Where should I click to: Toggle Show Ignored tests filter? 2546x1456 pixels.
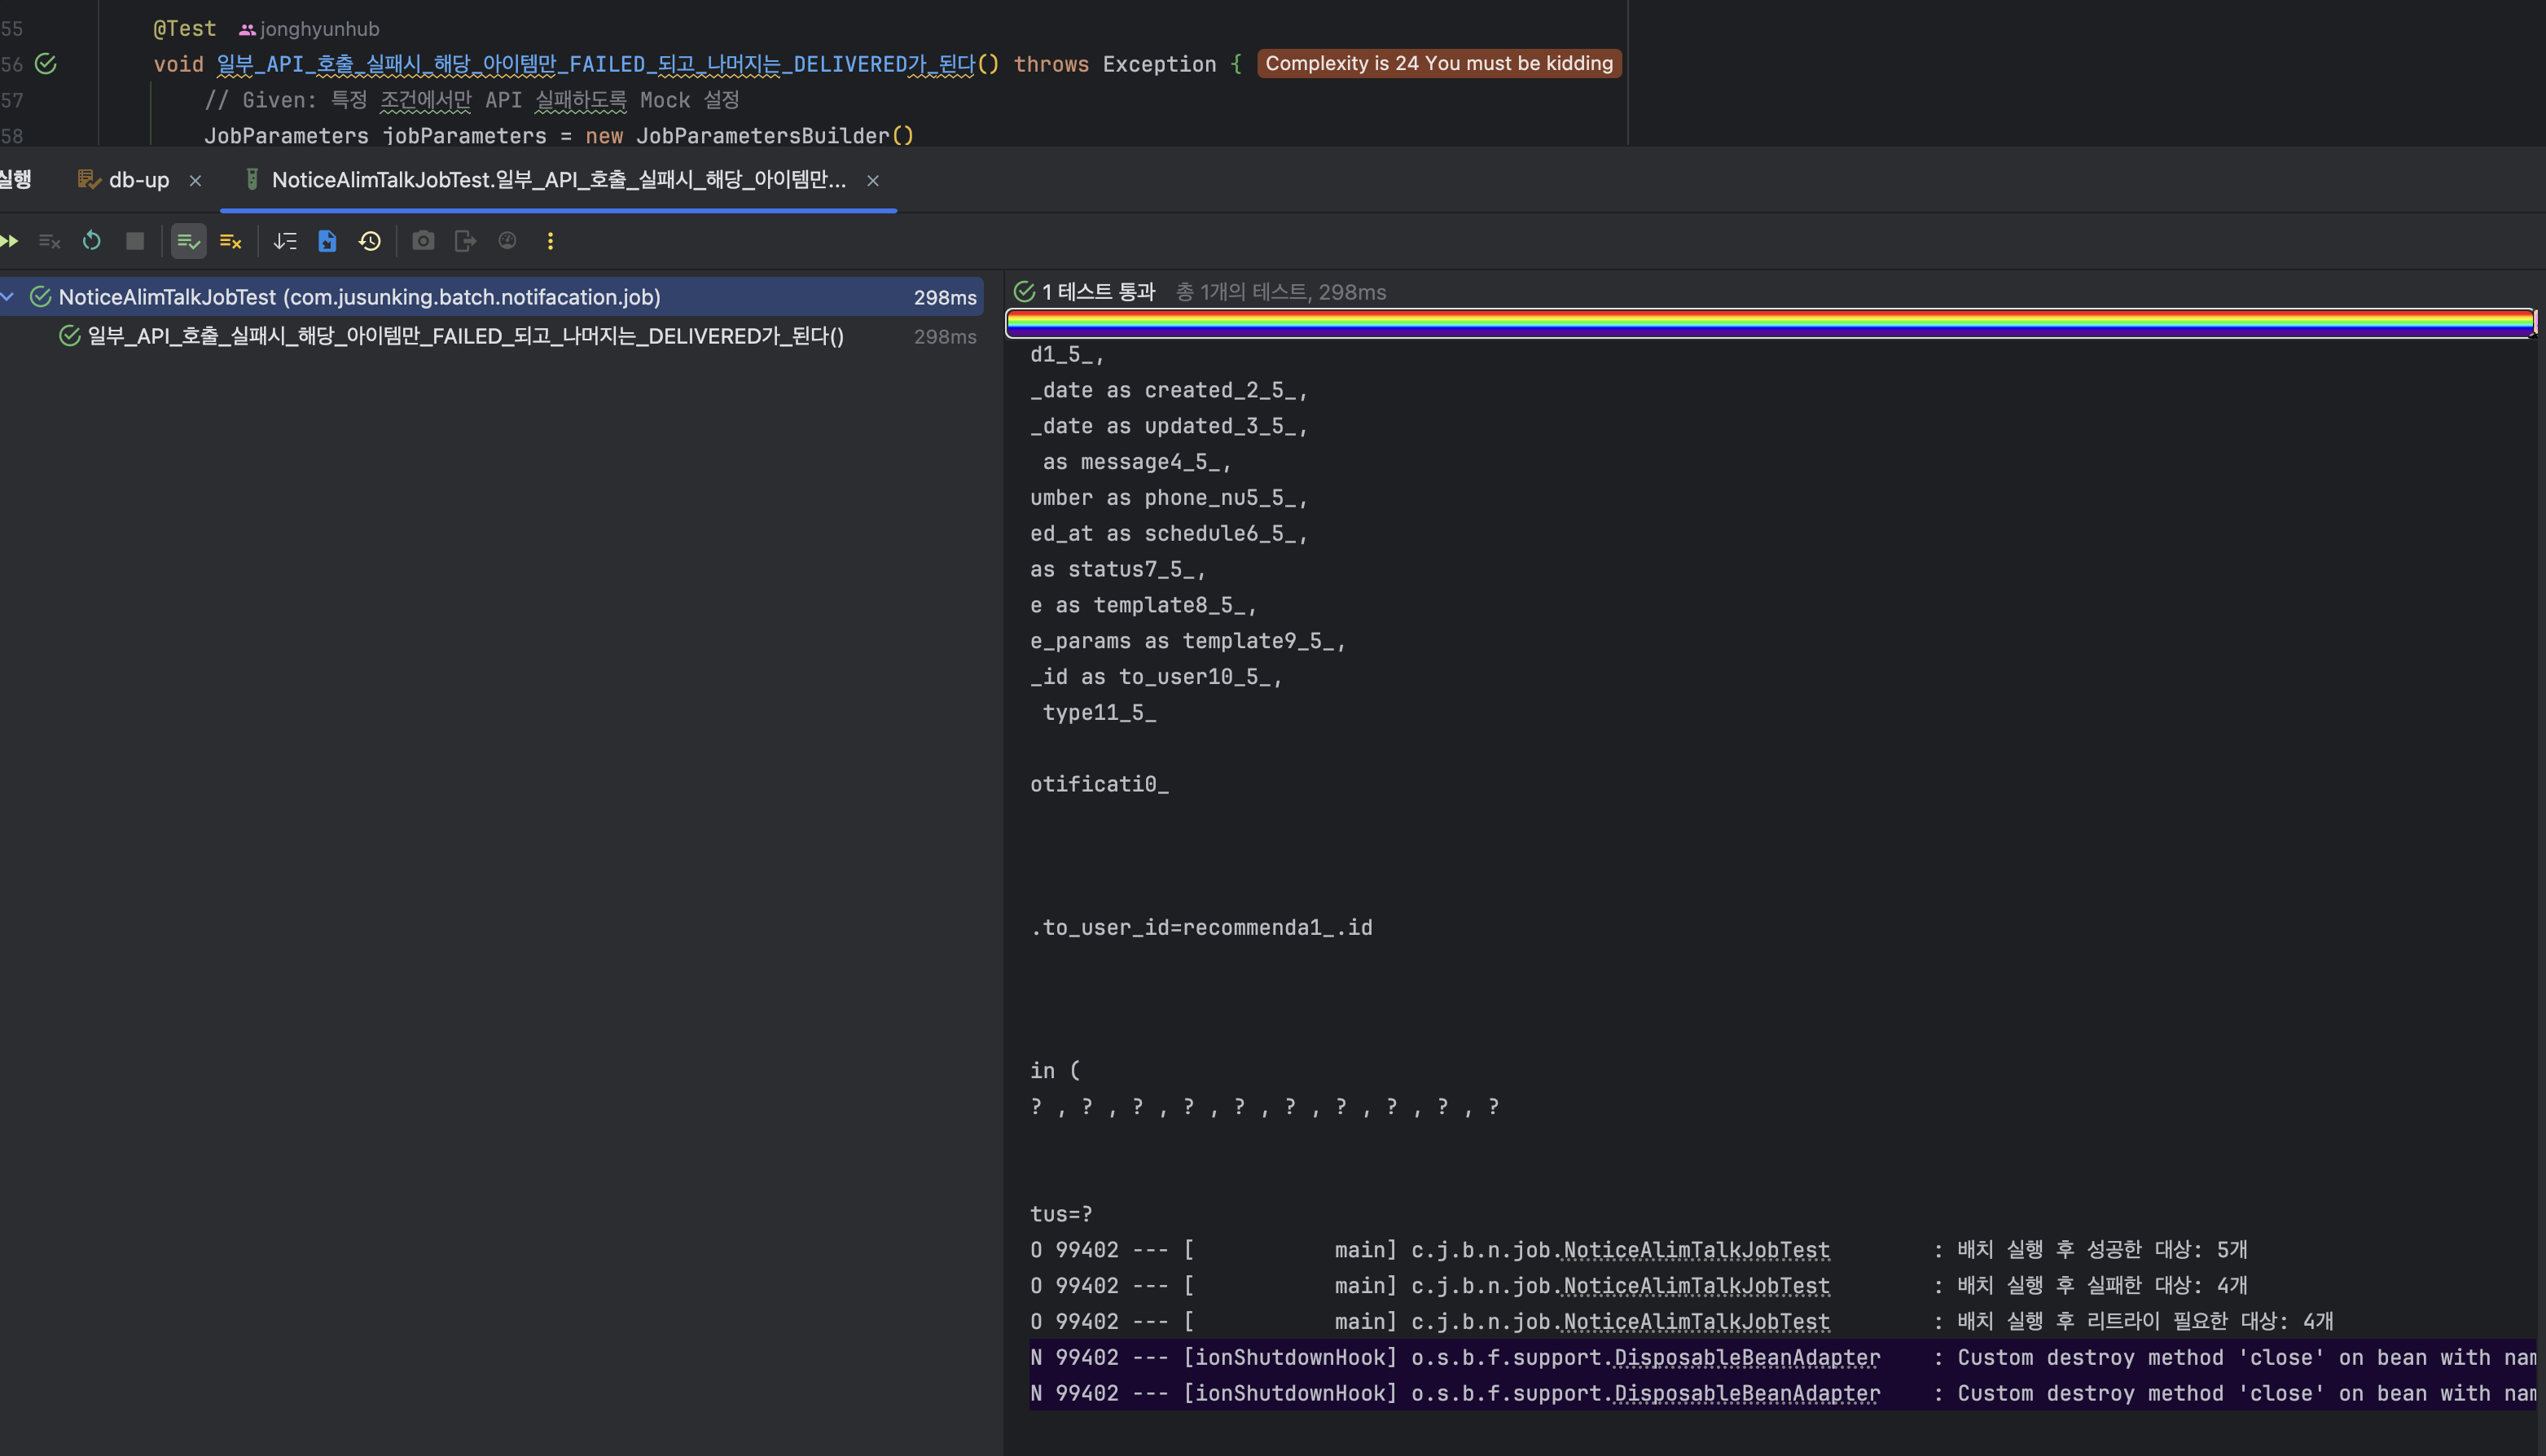pyautogui.click(x=231, y=241)
